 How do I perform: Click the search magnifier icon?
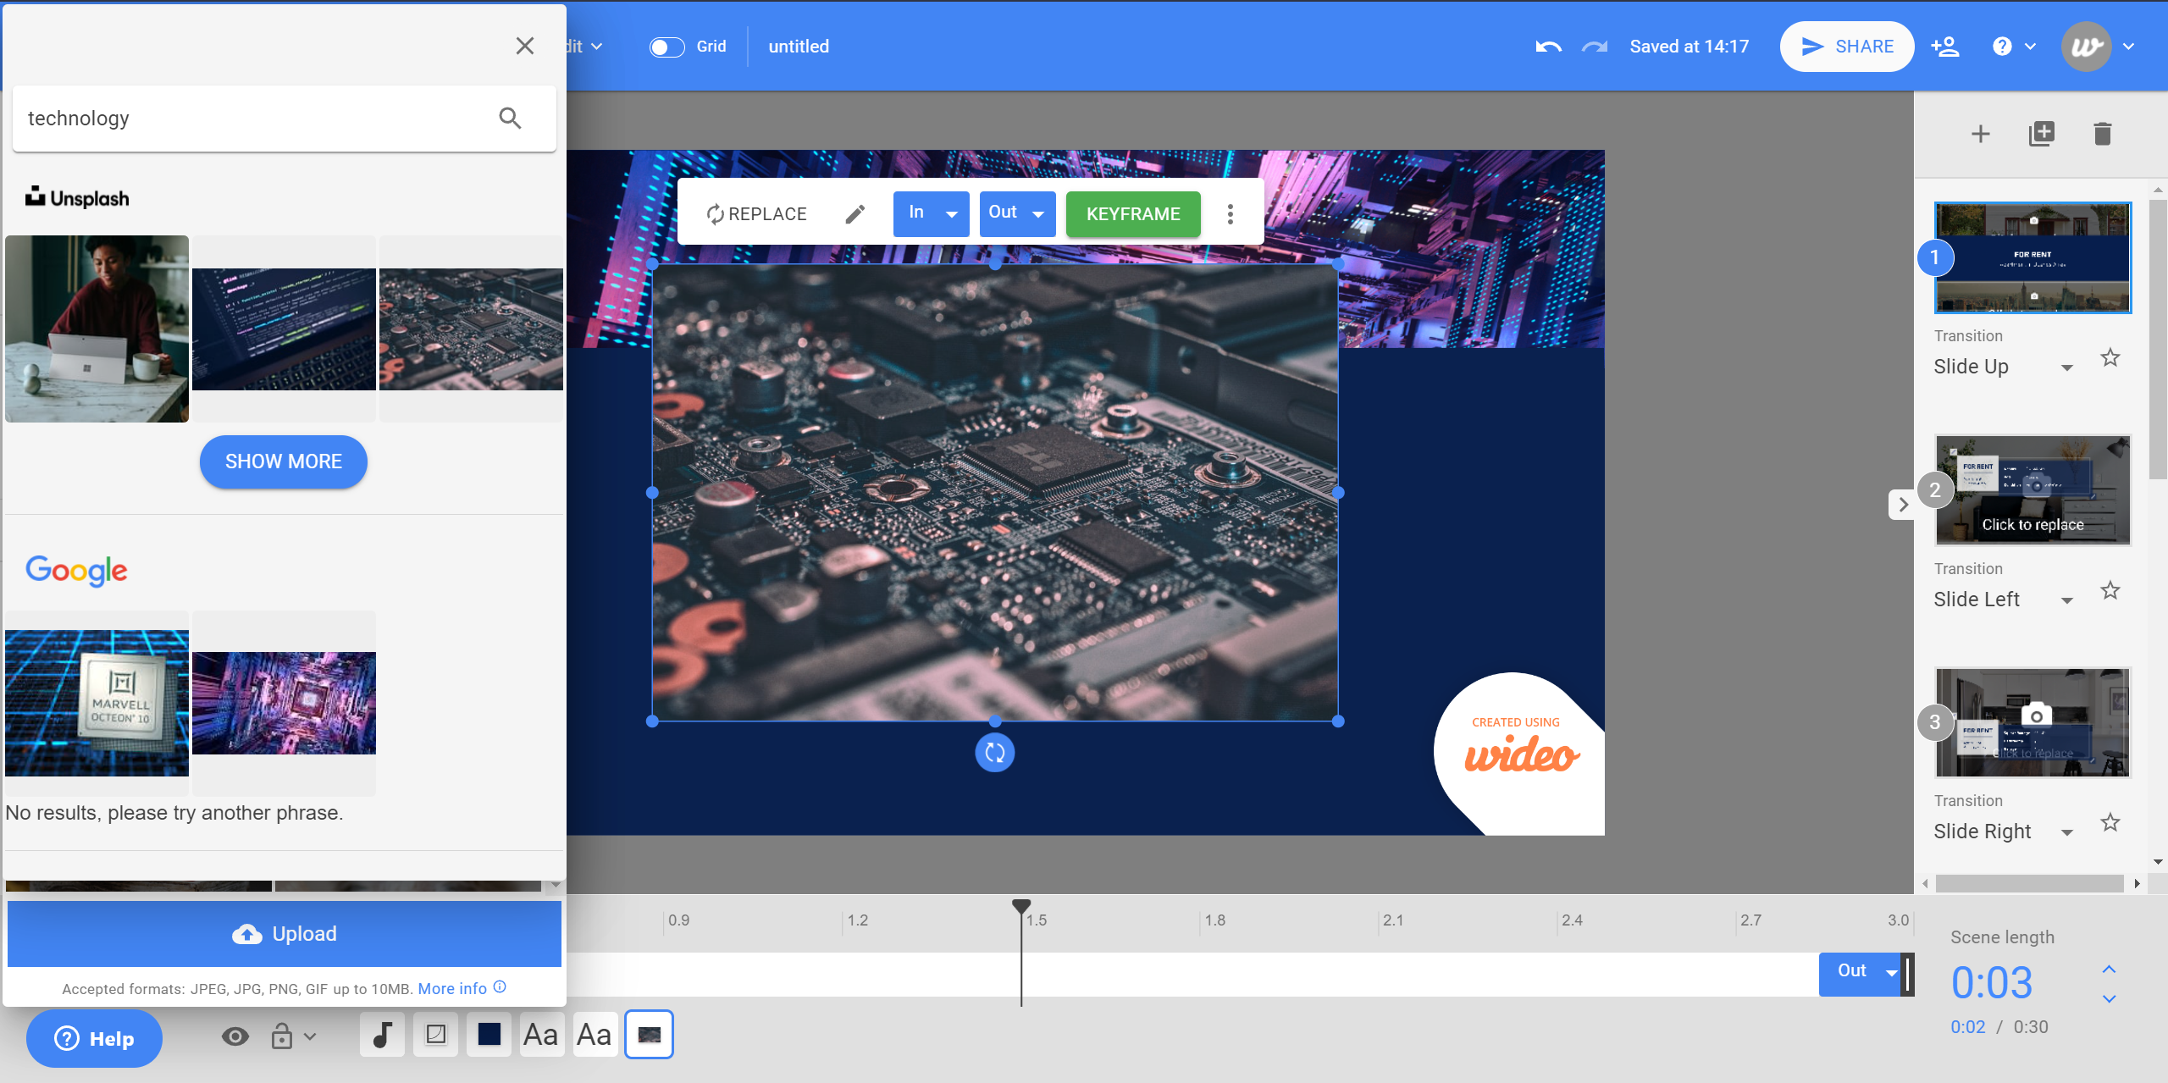point(510,119)
